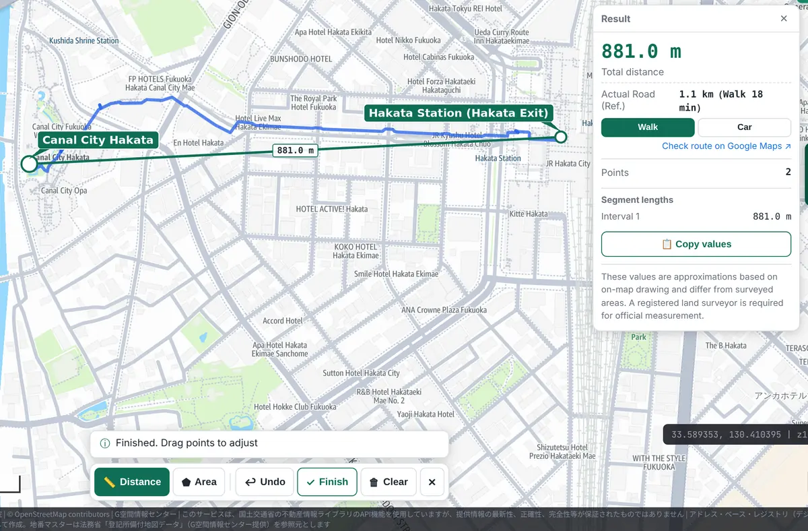
Task: Click the info icon in Finished message
Action: (105, 443)
